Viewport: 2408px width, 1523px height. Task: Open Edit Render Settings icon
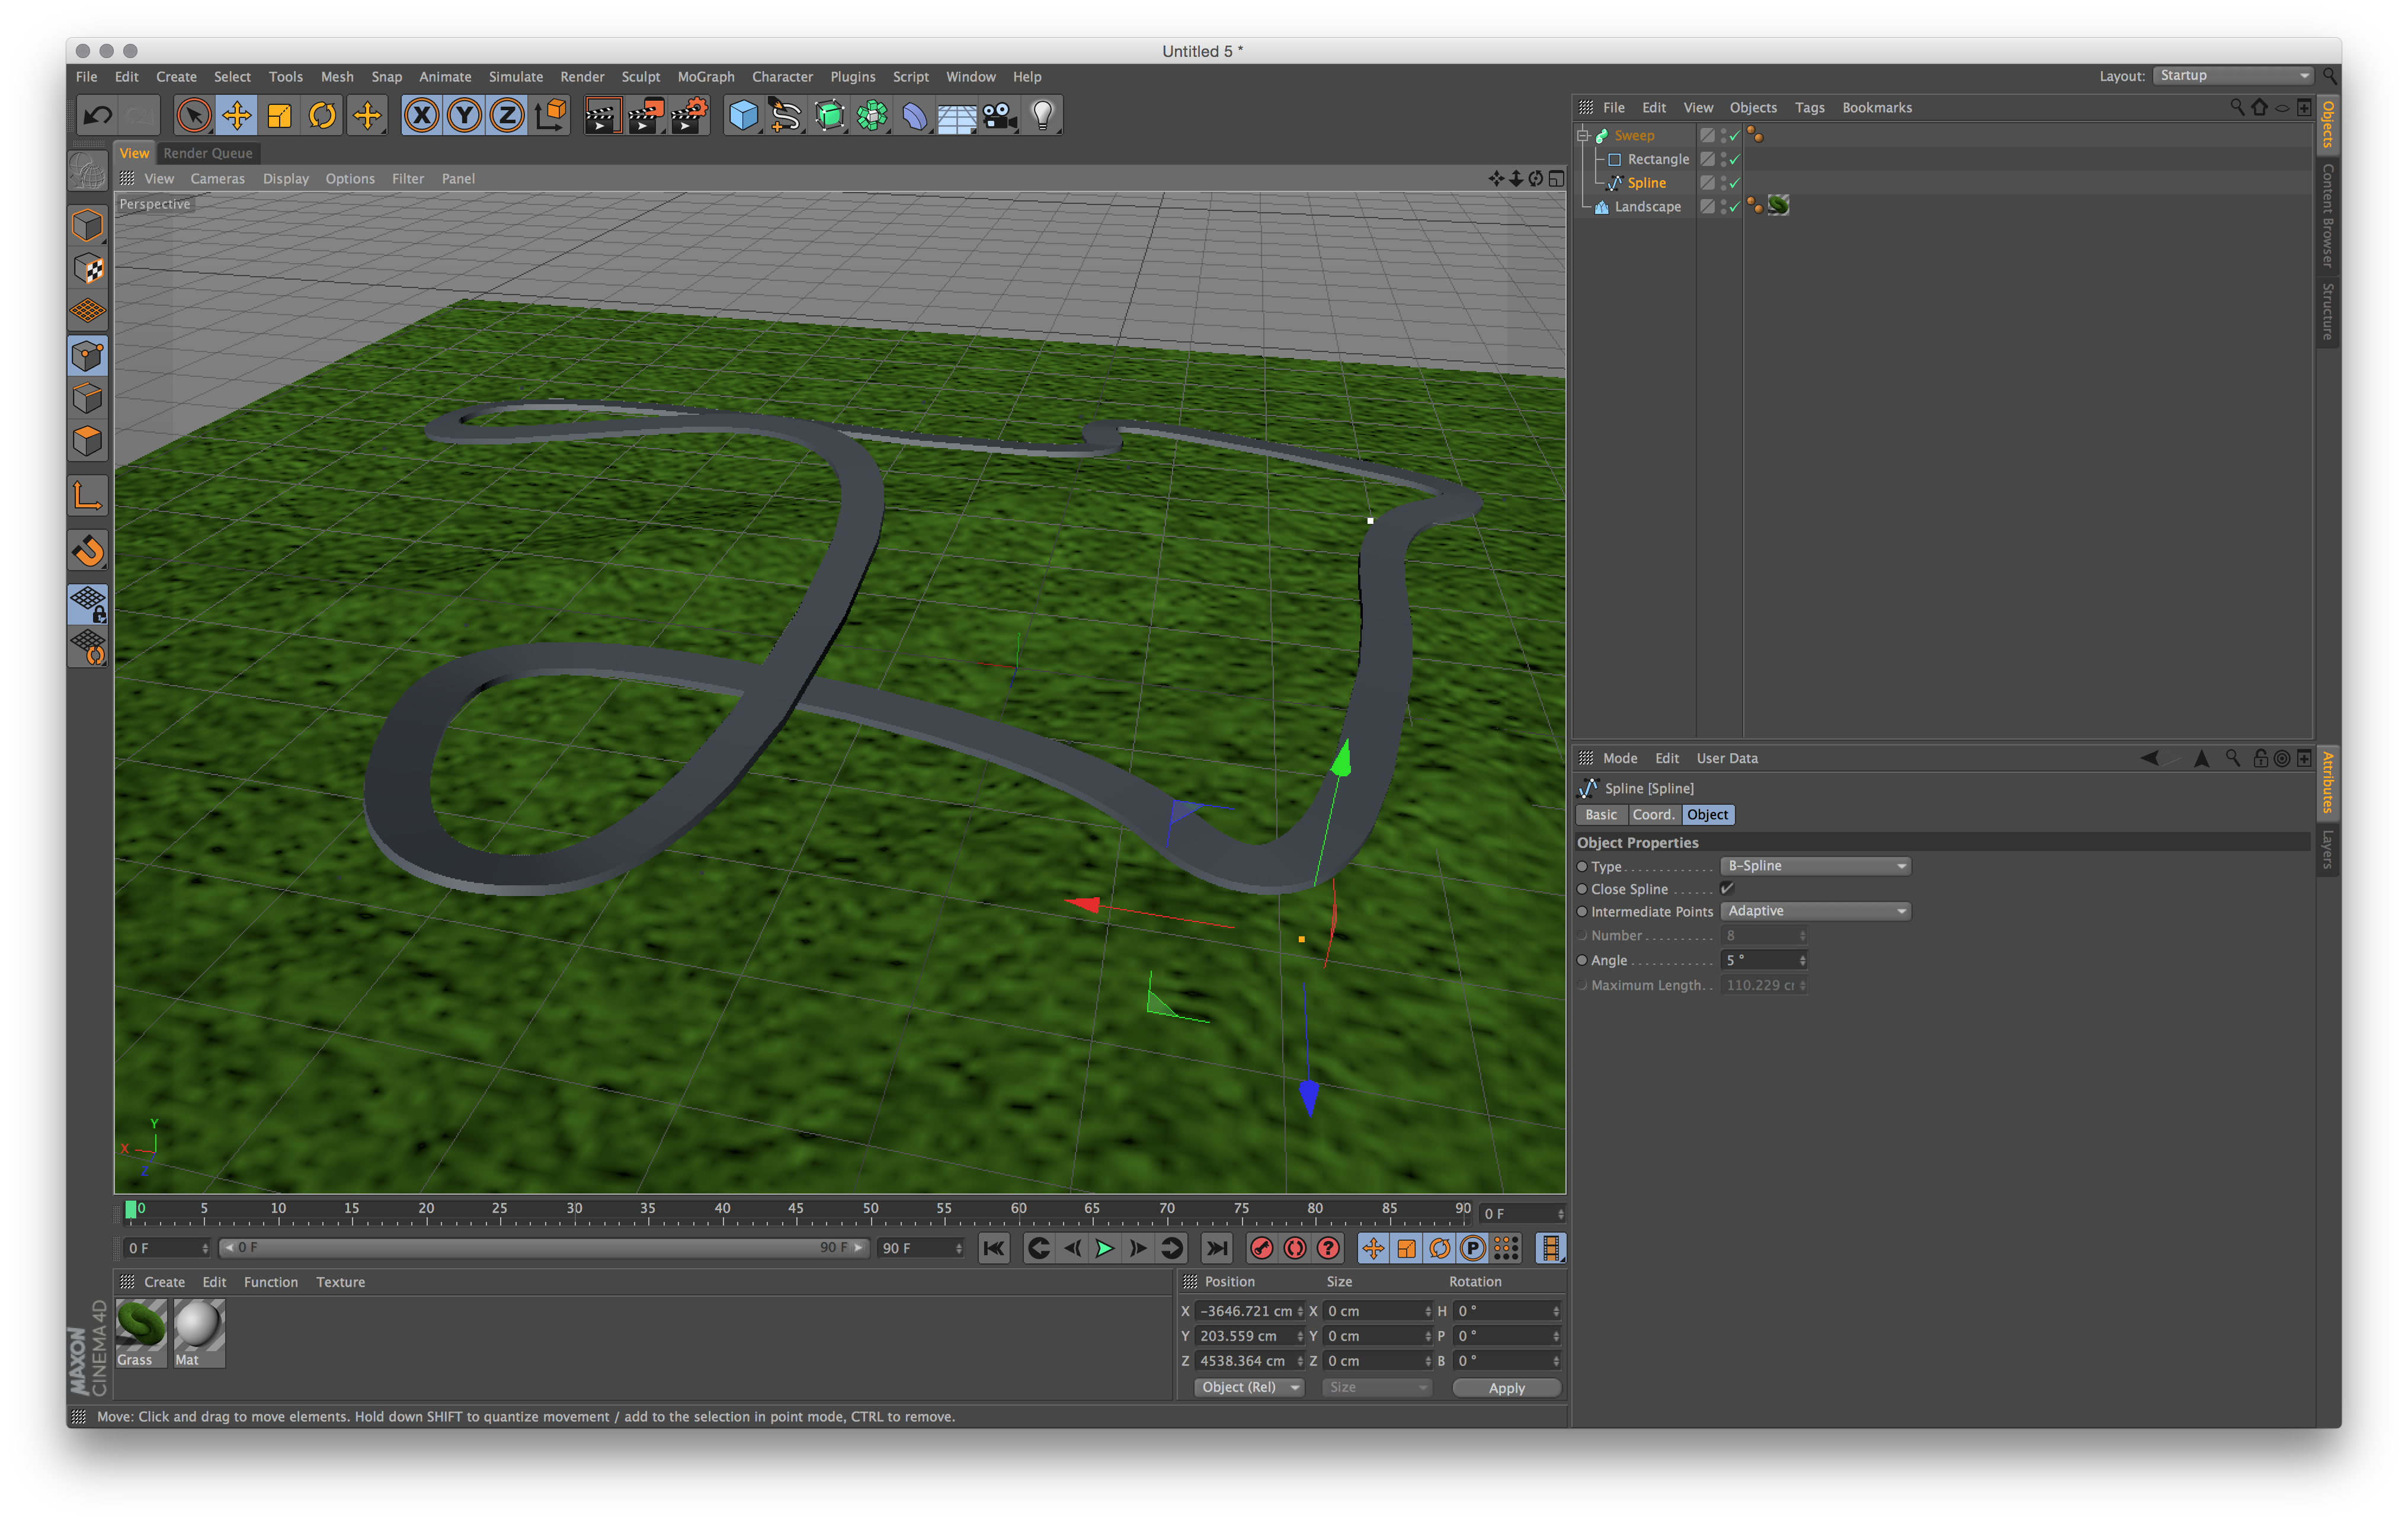click(x=690, y=116)
